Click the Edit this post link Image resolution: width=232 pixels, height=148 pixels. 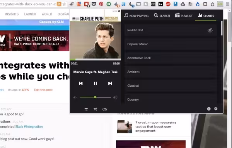click(x=43, y=90)
